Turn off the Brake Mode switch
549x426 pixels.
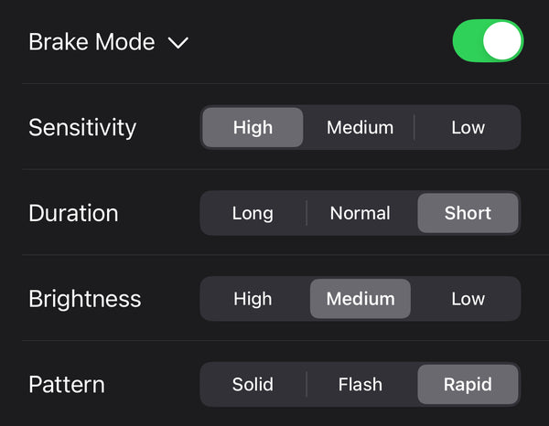tap(488, 42)
